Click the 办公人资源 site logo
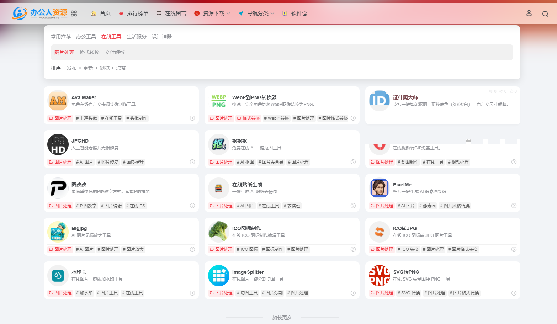This screenshot has height=324, width=557. coord(39,13)
